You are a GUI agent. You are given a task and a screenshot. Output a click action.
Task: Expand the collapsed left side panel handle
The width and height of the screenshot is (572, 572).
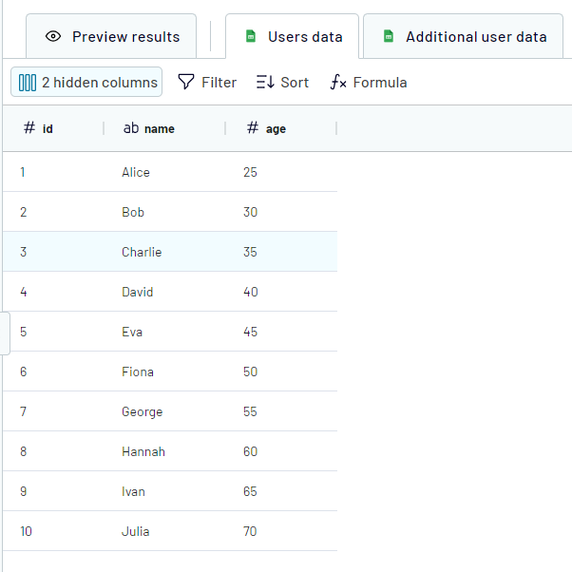click(5, 333)
